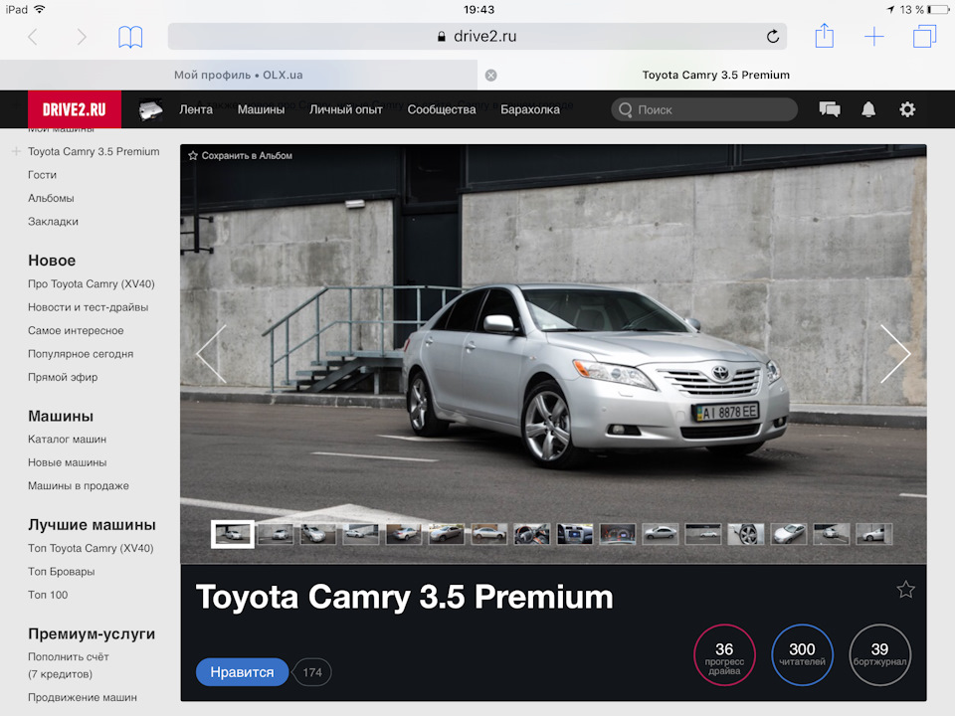The height and width of the screenshot is (716, 955).
Task: Bookmark car with star near title
Action: tap(905, 590)
